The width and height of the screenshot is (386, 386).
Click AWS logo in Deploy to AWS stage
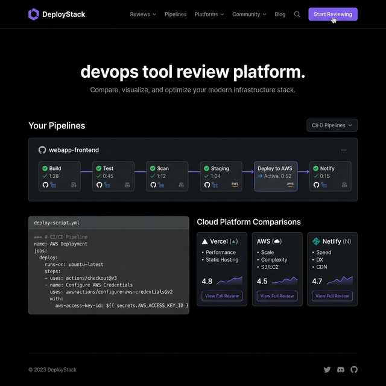(290, 185)
